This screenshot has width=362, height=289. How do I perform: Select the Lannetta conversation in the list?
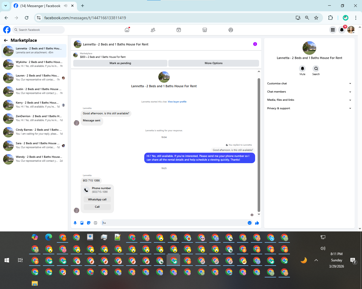pyautogui.click(x=34, y=51)
